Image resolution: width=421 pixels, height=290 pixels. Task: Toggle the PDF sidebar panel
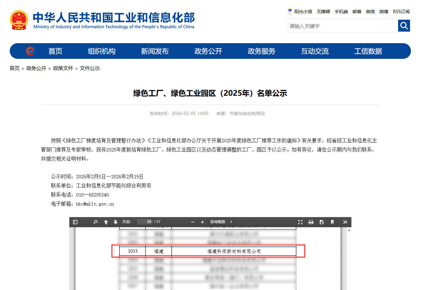(x=75, y=222)
